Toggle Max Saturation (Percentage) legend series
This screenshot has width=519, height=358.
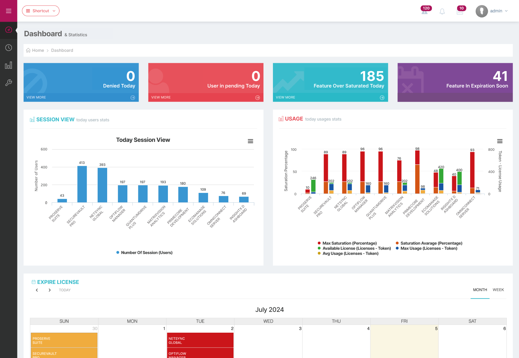[x=349, y=243]
